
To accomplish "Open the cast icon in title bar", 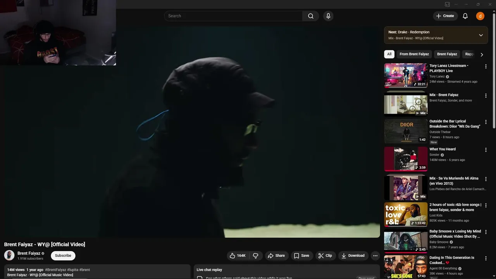I will 447,4.
